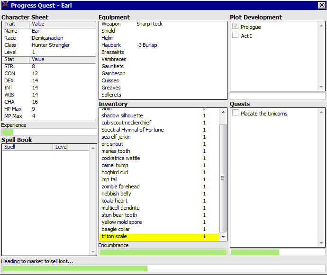Viewport: 327px width, 275px height.
Task: Select the hogbird curl item
Action: [x=159, y=172]
